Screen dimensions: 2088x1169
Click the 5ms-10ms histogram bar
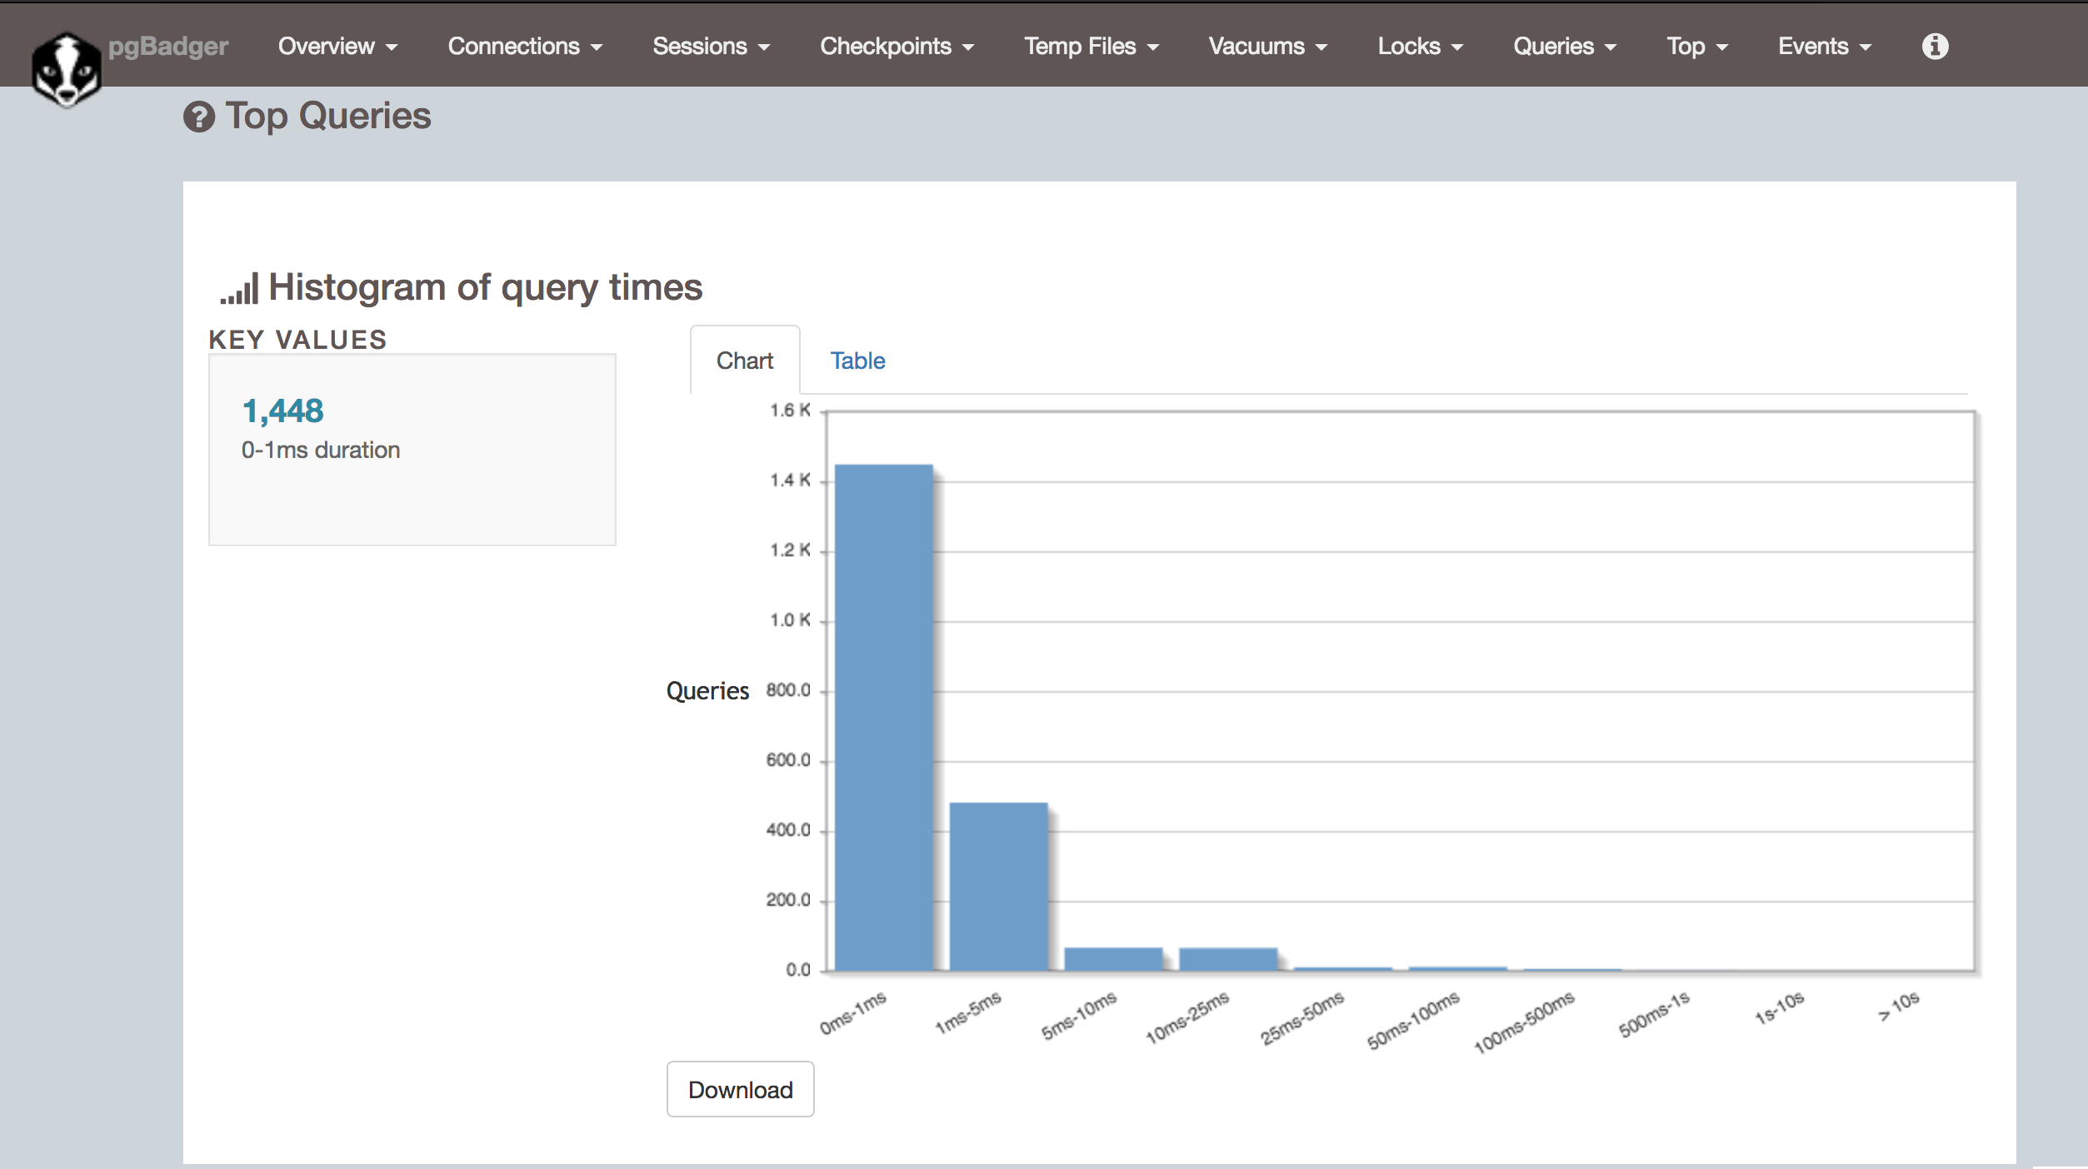click(1113, 958)
